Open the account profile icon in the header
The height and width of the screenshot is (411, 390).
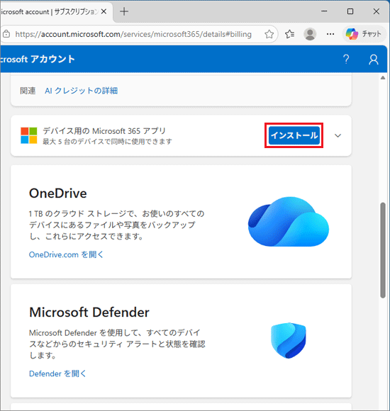coord(374,60)
